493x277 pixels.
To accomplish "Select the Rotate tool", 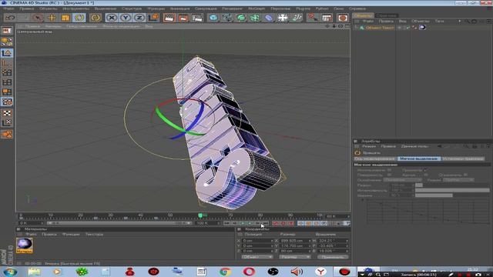I will [x=79, y=18].
